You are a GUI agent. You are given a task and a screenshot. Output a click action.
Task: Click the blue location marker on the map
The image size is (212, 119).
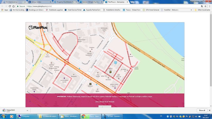(115, 63)
